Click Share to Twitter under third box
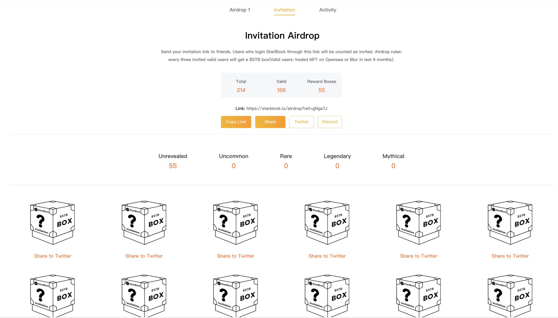This screenshot has height=318, width=558. (x=235, y=256)
